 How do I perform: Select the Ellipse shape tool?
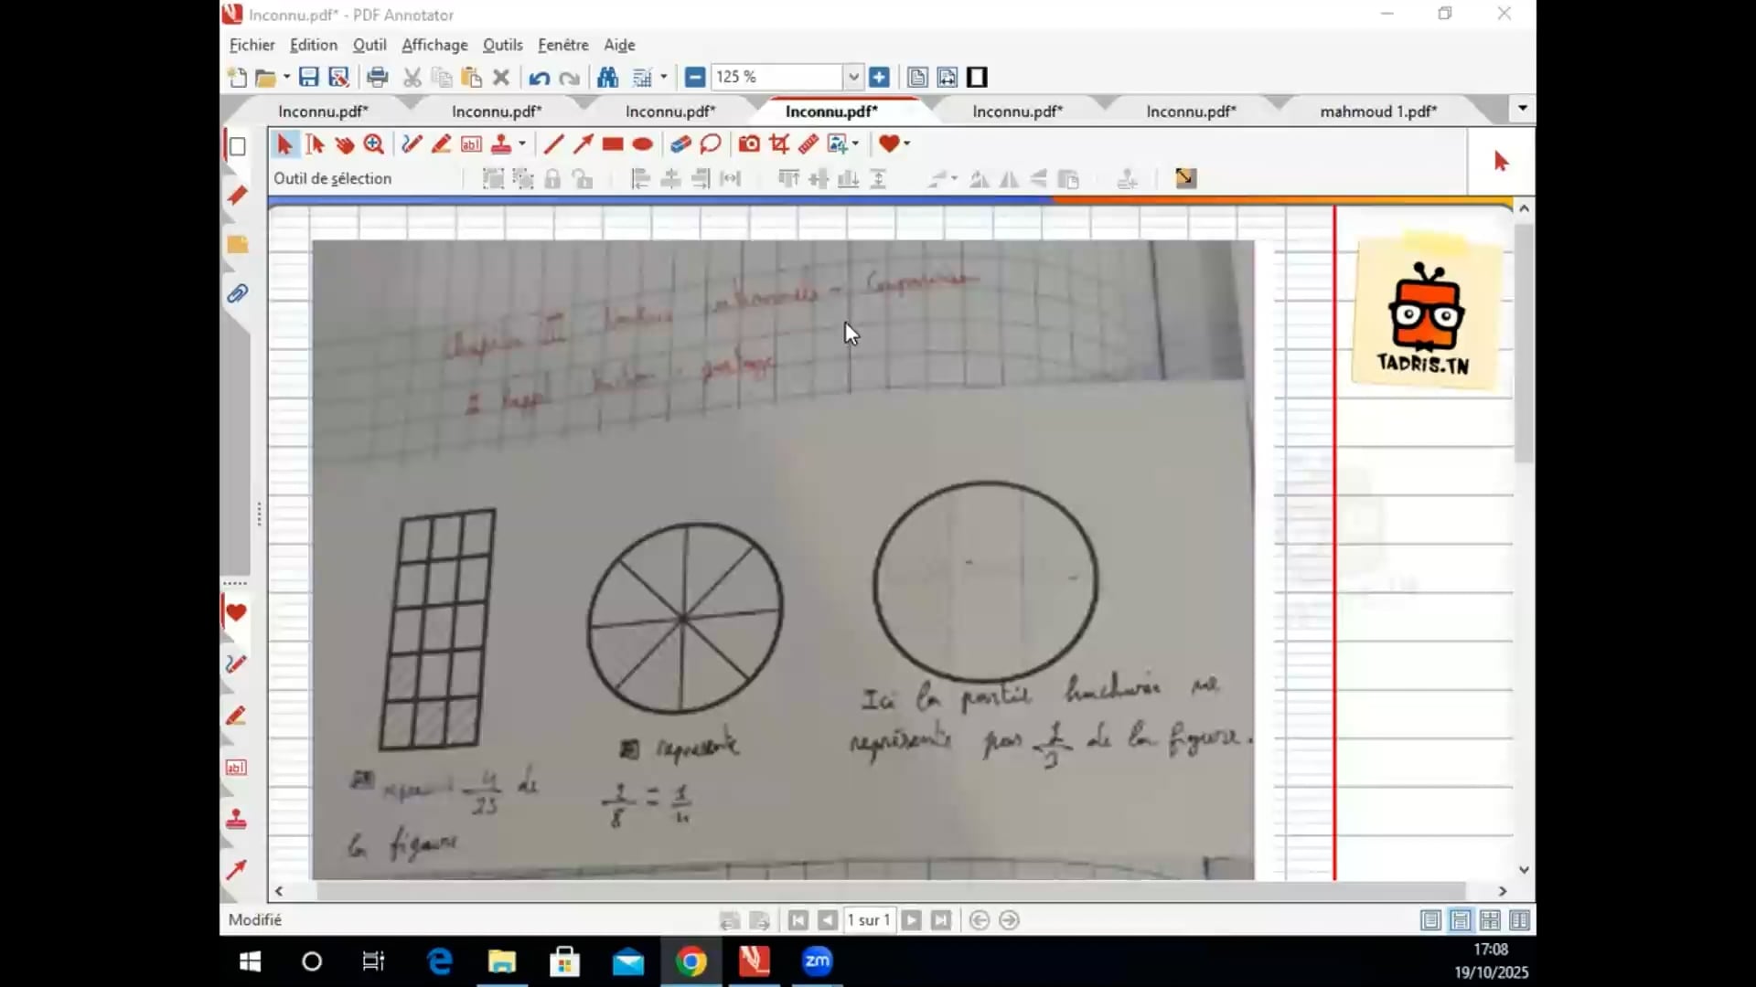click(x=643, y=143)
